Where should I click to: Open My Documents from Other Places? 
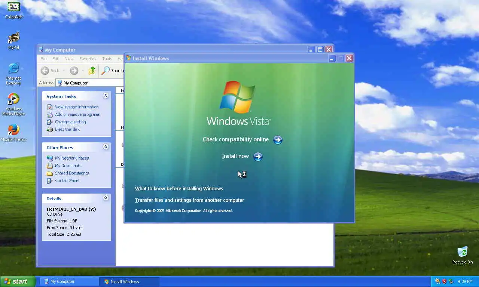[x=68, y=166]
